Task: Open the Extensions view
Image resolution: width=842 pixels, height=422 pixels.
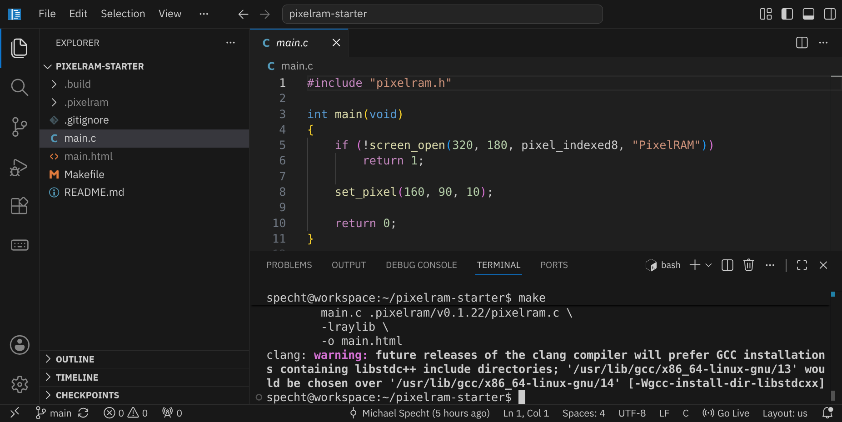Action: click(19, 206)
